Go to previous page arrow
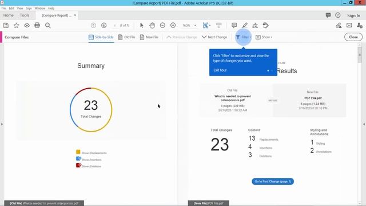 93,25
